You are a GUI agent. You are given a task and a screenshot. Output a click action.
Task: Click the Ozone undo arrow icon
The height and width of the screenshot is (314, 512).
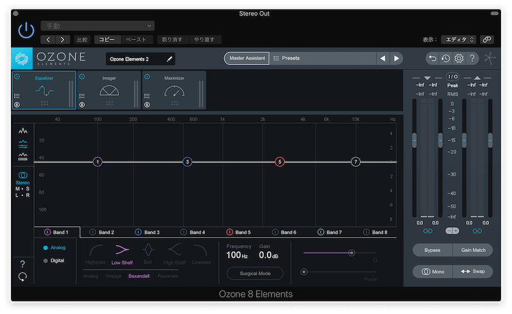point(433,59)
